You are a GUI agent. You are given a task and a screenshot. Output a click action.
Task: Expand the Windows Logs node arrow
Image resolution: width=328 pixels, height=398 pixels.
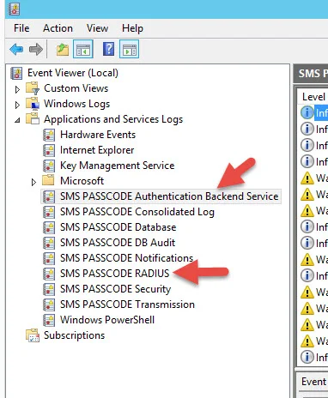tap(17, 105)
